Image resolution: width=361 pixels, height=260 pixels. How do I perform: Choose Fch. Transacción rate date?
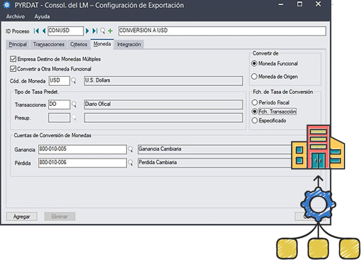254,111
